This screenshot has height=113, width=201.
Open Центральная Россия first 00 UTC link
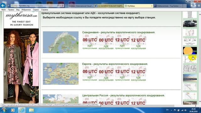point(90,101)
